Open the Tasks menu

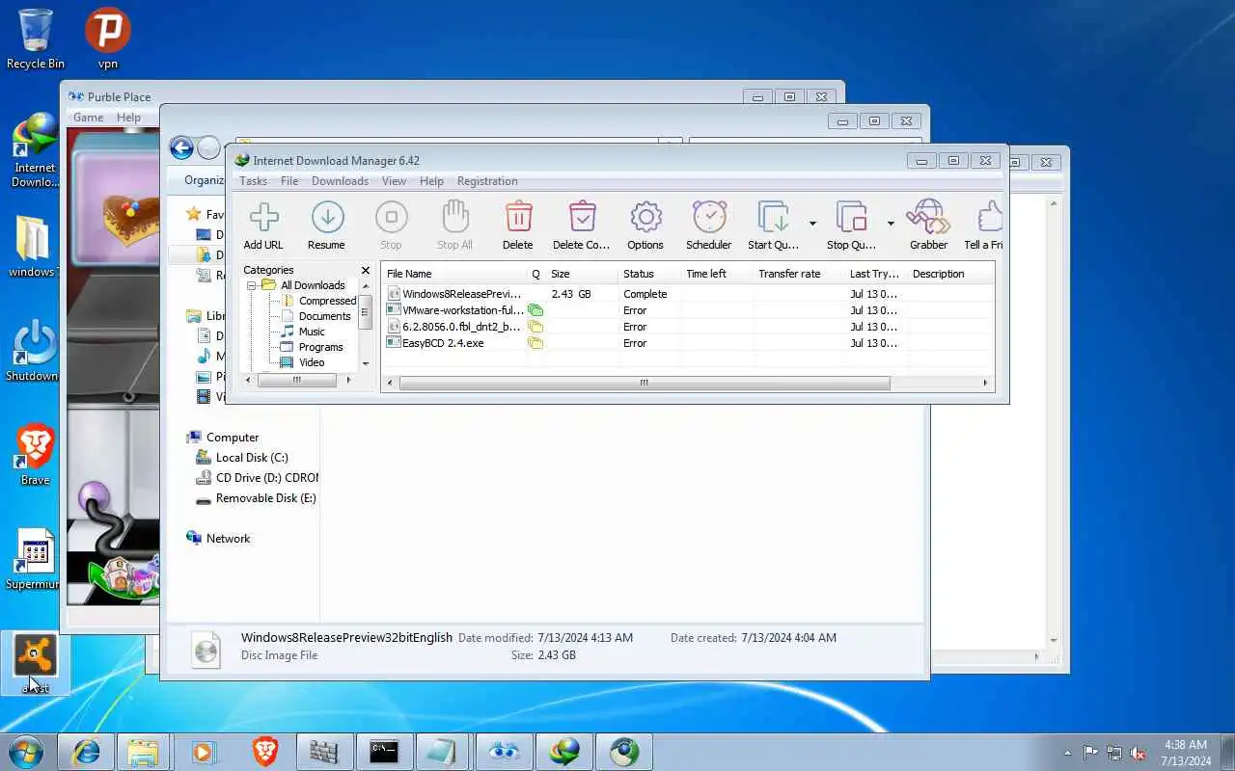(253, 181)
